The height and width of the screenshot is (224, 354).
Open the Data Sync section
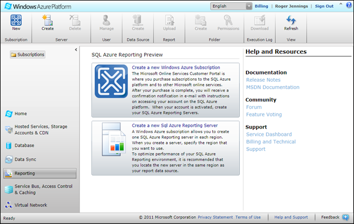pos(20,159)
